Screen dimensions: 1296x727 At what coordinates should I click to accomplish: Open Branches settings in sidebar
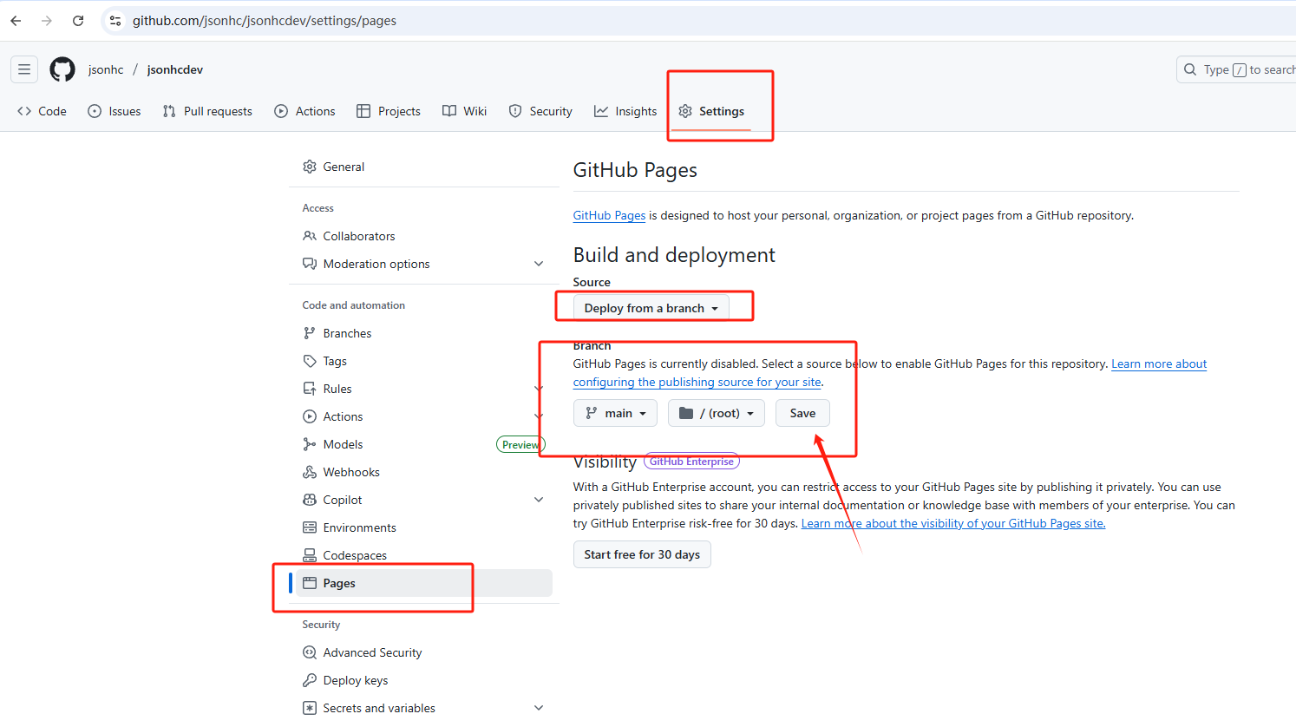(x=424, y=333)
